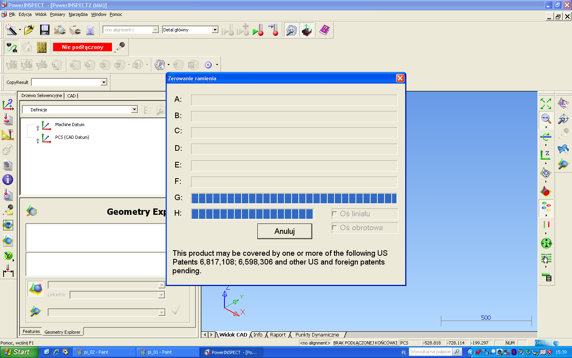Click the blue information icon in left sidebar

tap(8, 180)
